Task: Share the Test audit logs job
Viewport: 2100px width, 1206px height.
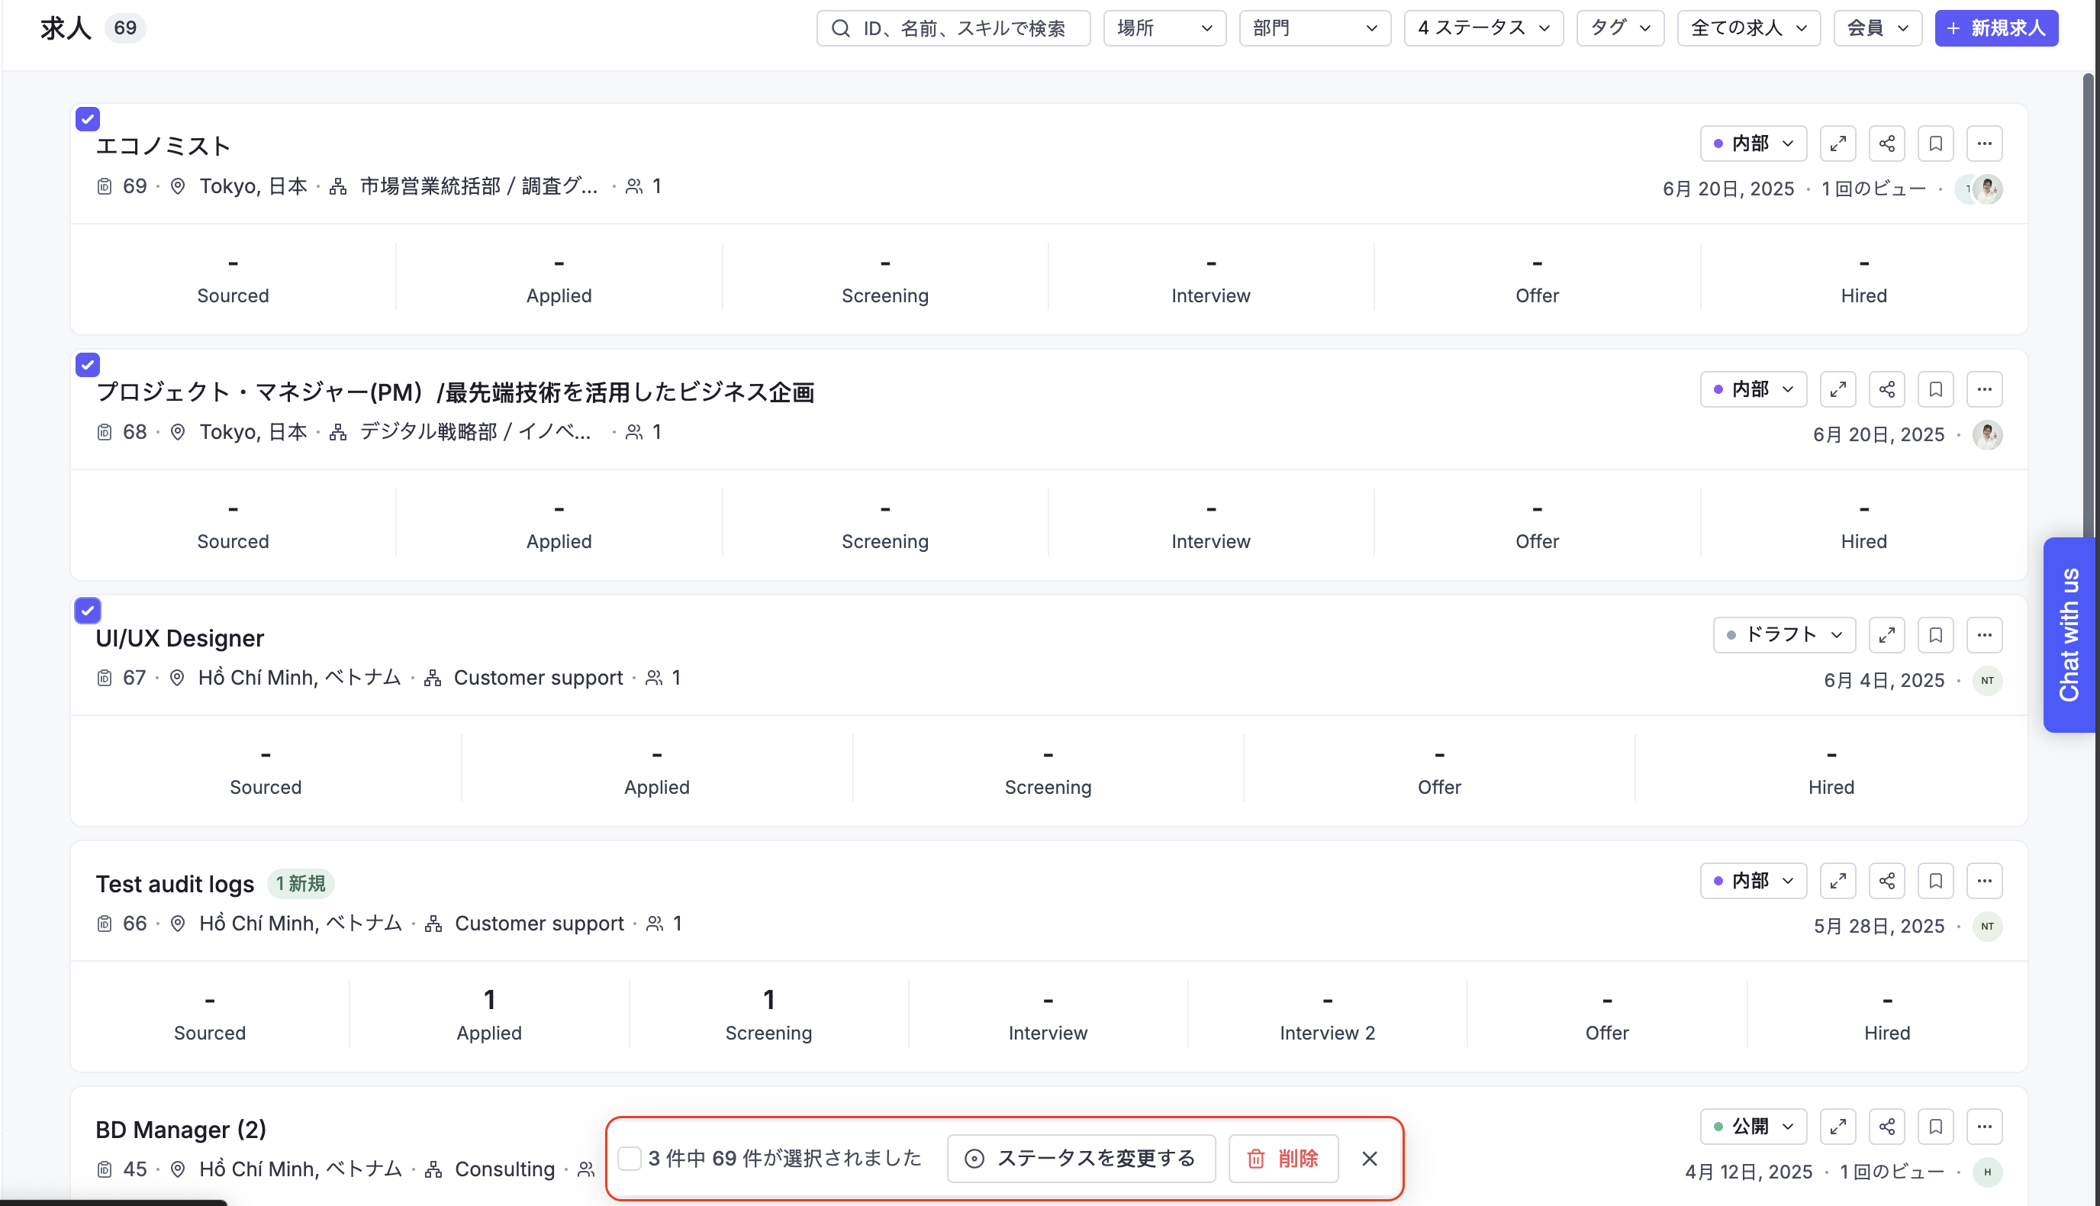Action: point(1886,881)
